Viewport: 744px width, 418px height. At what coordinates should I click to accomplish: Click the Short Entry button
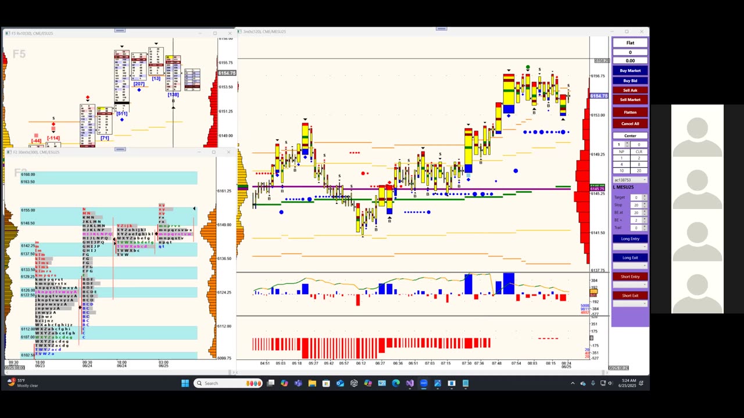coord(630,276)
